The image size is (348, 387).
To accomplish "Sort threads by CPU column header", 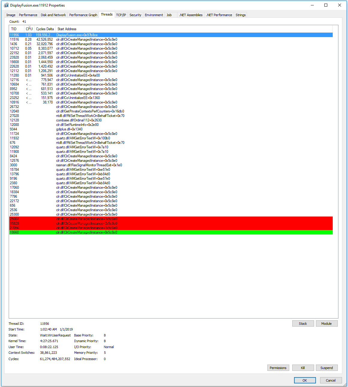I will (x=29, y=29).
